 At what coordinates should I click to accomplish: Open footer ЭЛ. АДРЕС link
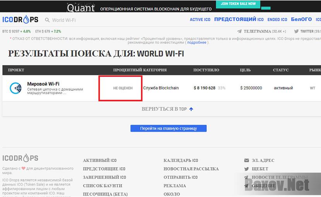(263, 160)
